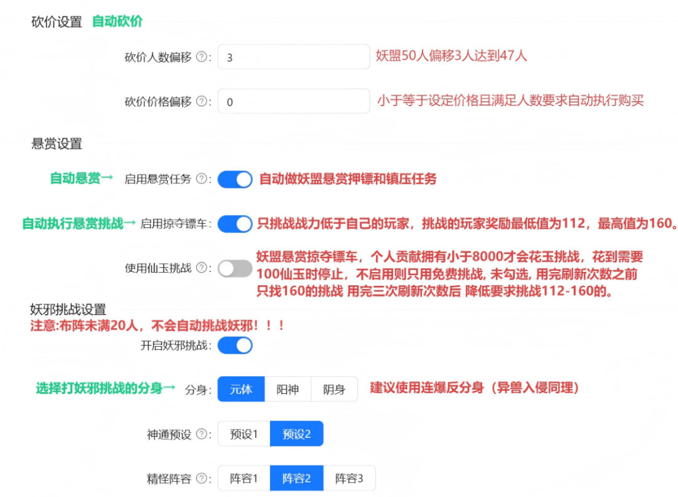Click help icon beside 砍价价格偏移
This screenshot has height=497, width=678.
point(202,101)
